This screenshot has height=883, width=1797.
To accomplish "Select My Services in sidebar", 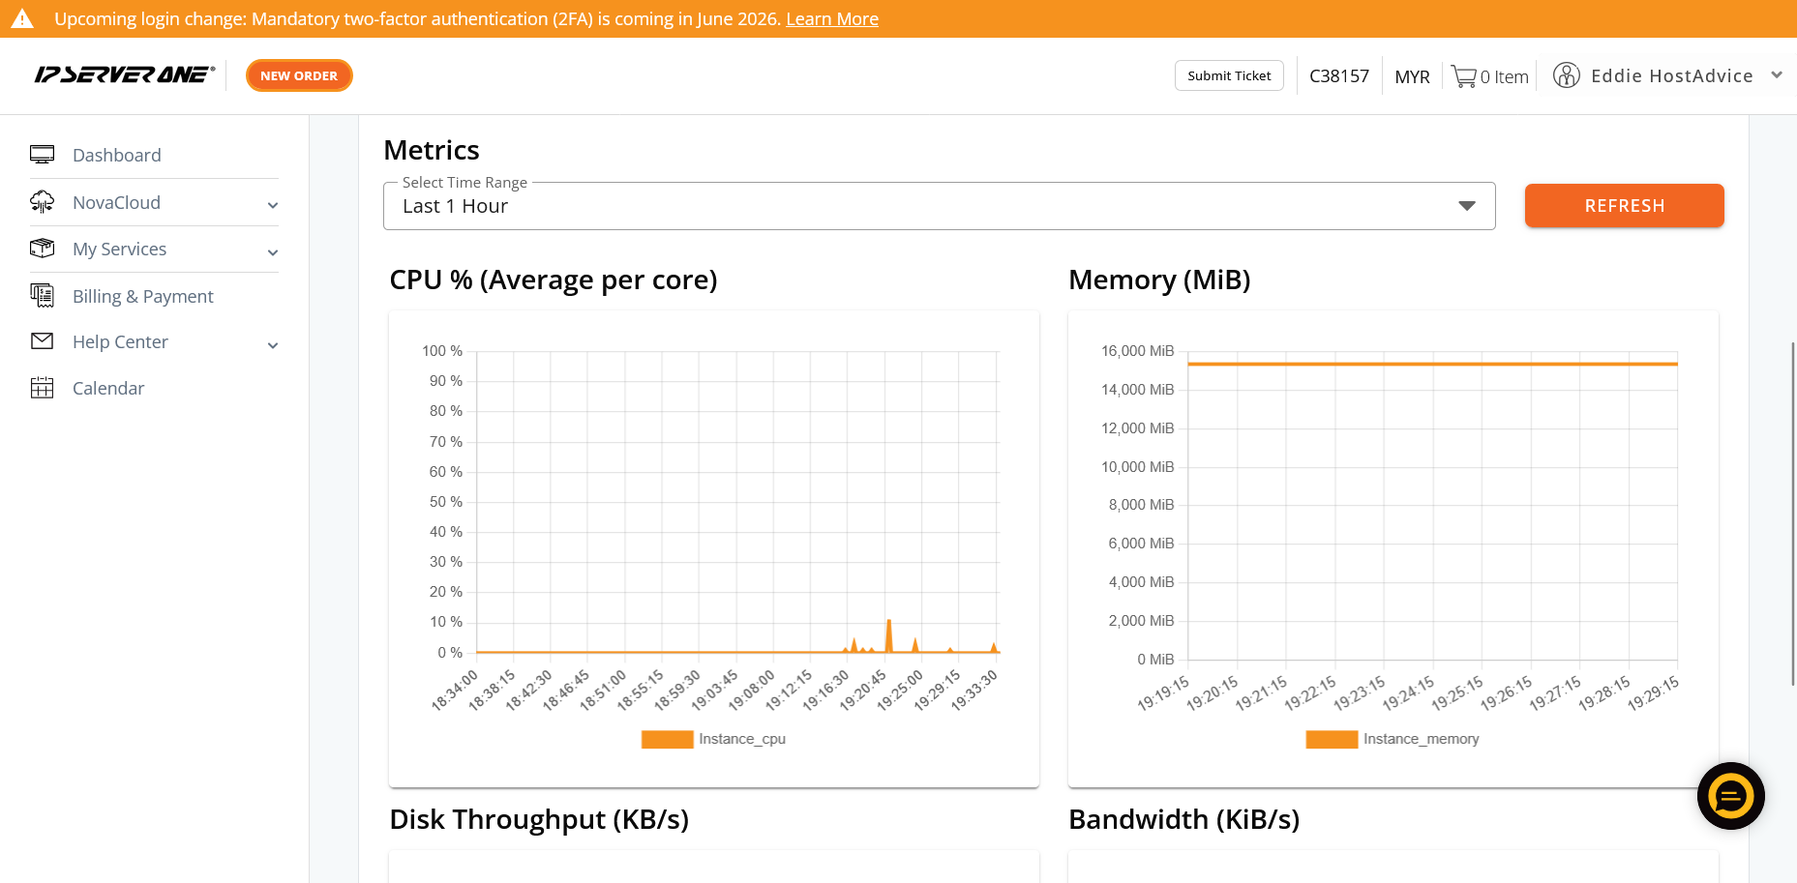I will click(x=119, y=249).
